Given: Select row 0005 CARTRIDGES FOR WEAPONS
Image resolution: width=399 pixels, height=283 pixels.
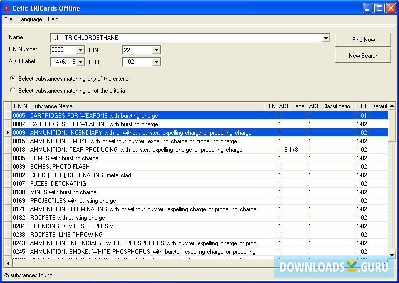Looking at the screenshot, I should pyautogui.click(x=200, y=116).
